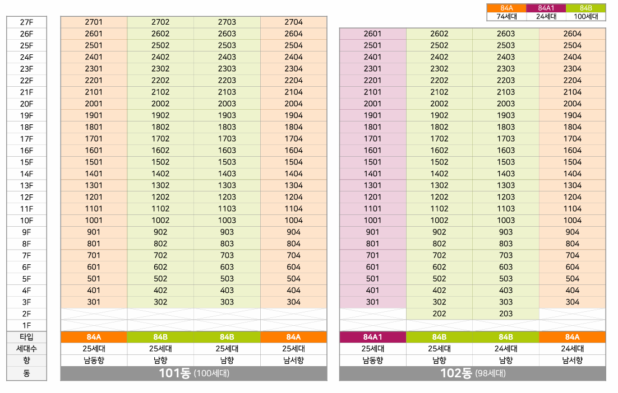Select unit 701 in 102동
Screen dimensions: 618x393
pos(373,256)
